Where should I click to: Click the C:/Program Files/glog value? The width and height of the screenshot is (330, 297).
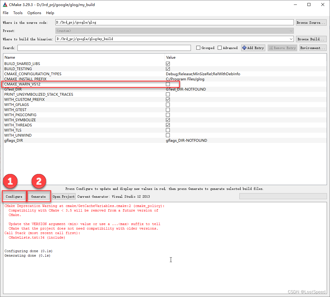pyautogui.click(x=185, y=79)
